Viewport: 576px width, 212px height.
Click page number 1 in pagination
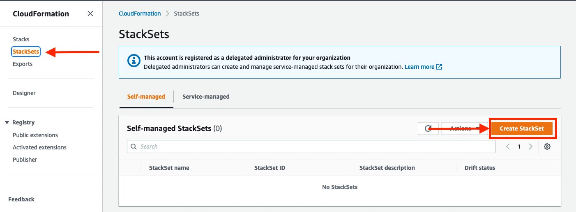click(x=519, y=147)
